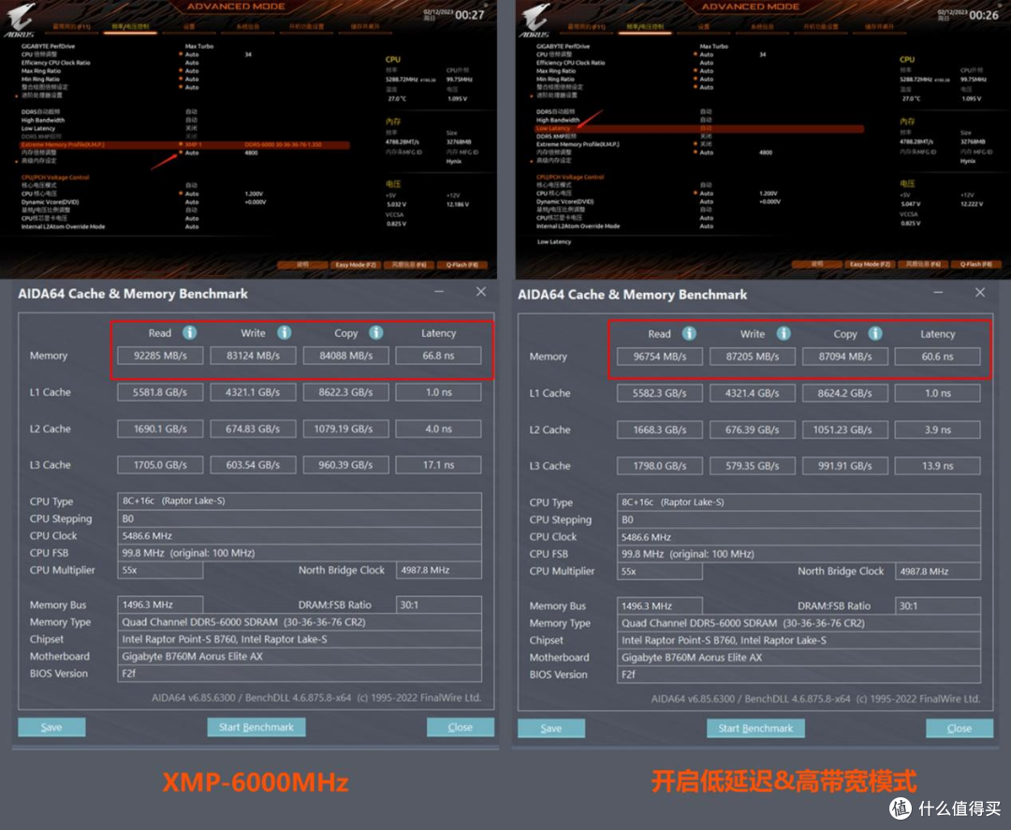The image size is (1011, 830).
Task: Click L2 Cache copy value 1079.19 GB/s
Action: [345, 429]
